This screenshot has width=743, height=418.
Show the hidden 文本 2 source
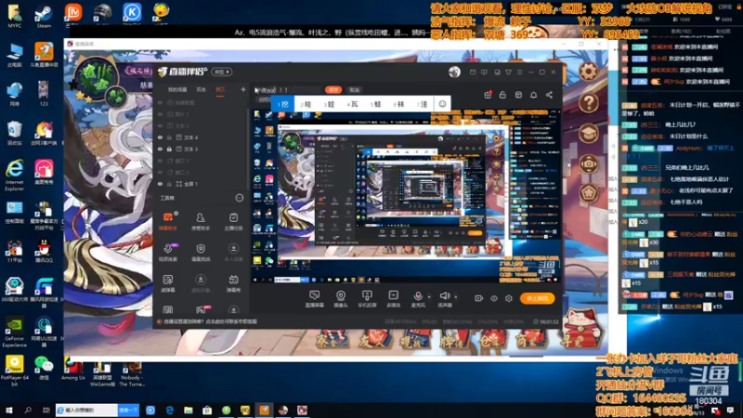pos(160,125)
